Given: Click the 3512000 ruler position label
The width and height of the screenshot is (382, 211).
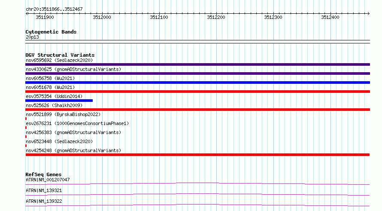Looking at the screenshot, I should pyautogui.click(x=102, y=17).
